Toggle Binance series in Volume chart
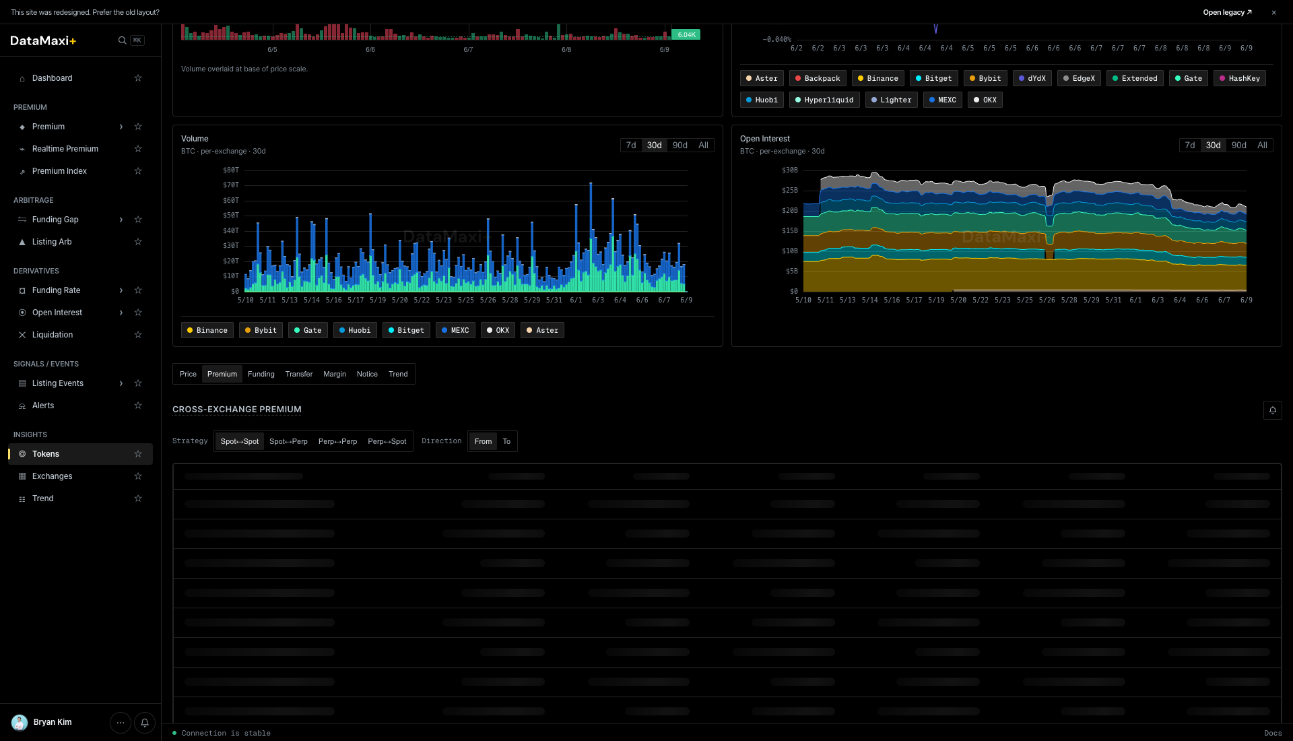 (207, 330)
